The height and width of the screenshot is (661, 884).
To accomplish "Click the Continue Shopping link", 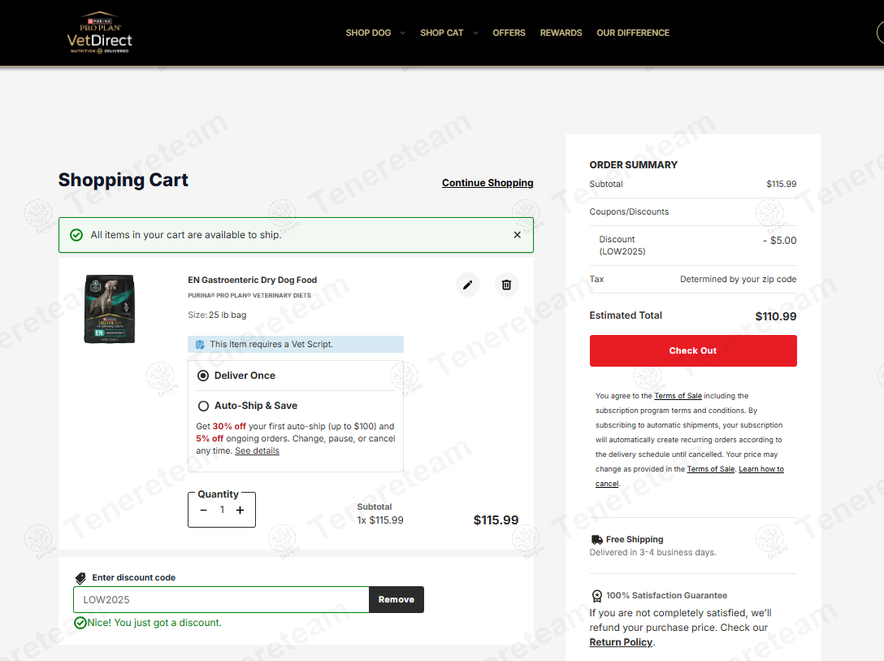I will click(487, 183).
